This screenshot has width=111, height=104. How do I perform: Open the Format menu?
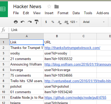coord(63,13)
